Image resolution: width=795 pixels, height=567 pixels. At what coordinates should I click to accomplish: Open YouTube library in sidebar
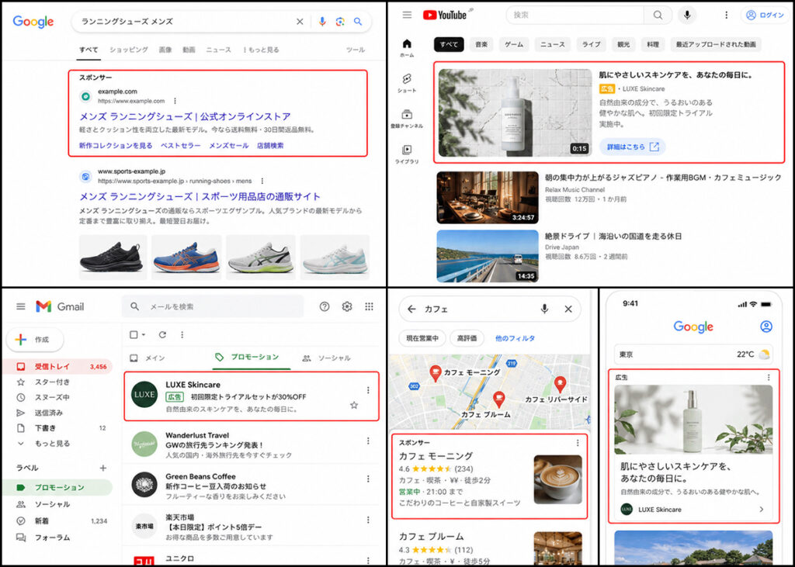(x=407, y=154)
